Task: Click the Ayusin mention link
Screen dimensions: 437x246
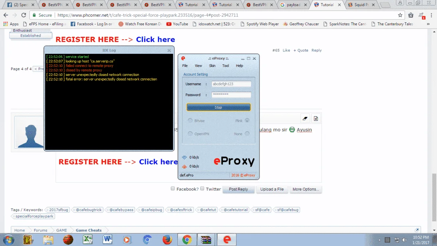Action: 304,130
